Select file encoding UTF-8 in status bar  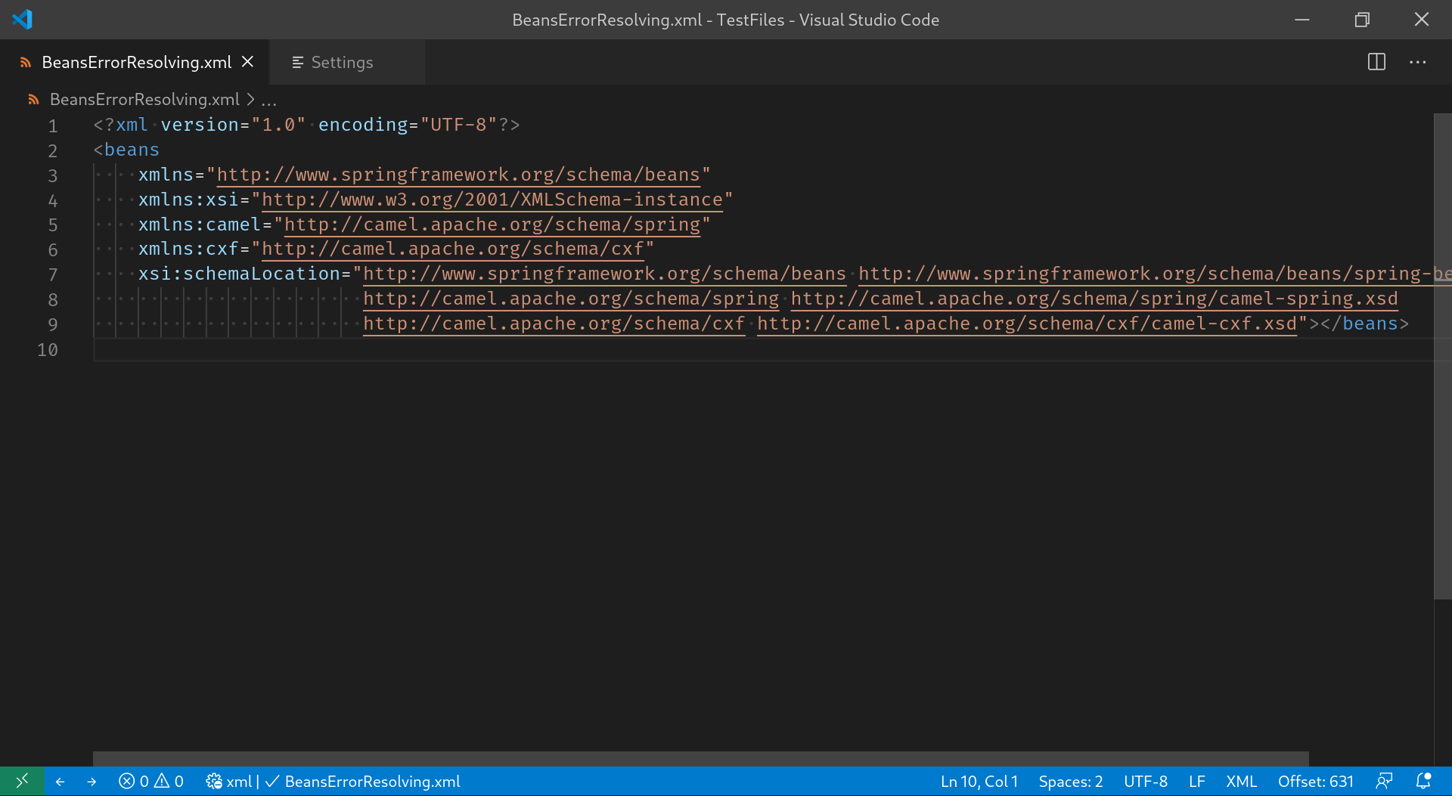point(1146,782)
